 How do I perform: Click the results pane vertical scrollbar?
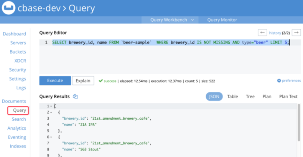(x=299, y=123)
